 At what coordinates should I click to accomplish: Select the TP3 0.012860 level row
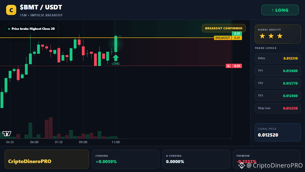(x=278, y=96)
